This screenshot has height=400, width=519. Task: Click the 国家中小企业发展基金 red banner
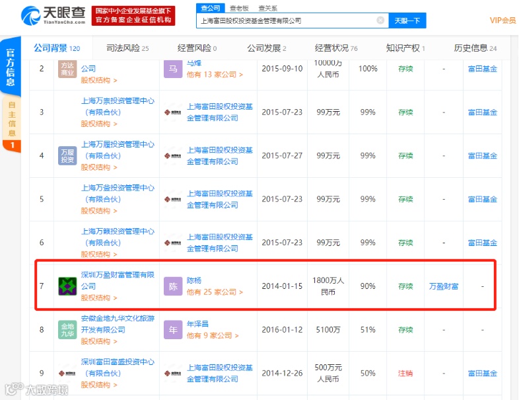(x=133, y=16)
